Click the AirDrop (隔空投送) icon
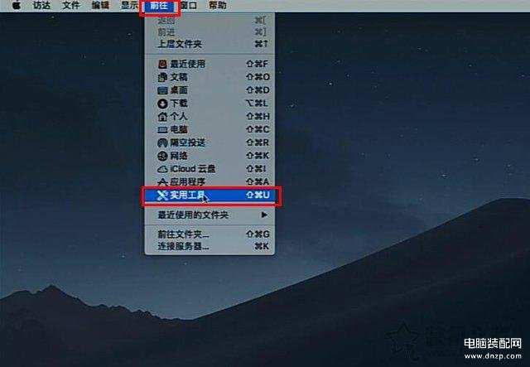530x367 pixels. point(162,142)
